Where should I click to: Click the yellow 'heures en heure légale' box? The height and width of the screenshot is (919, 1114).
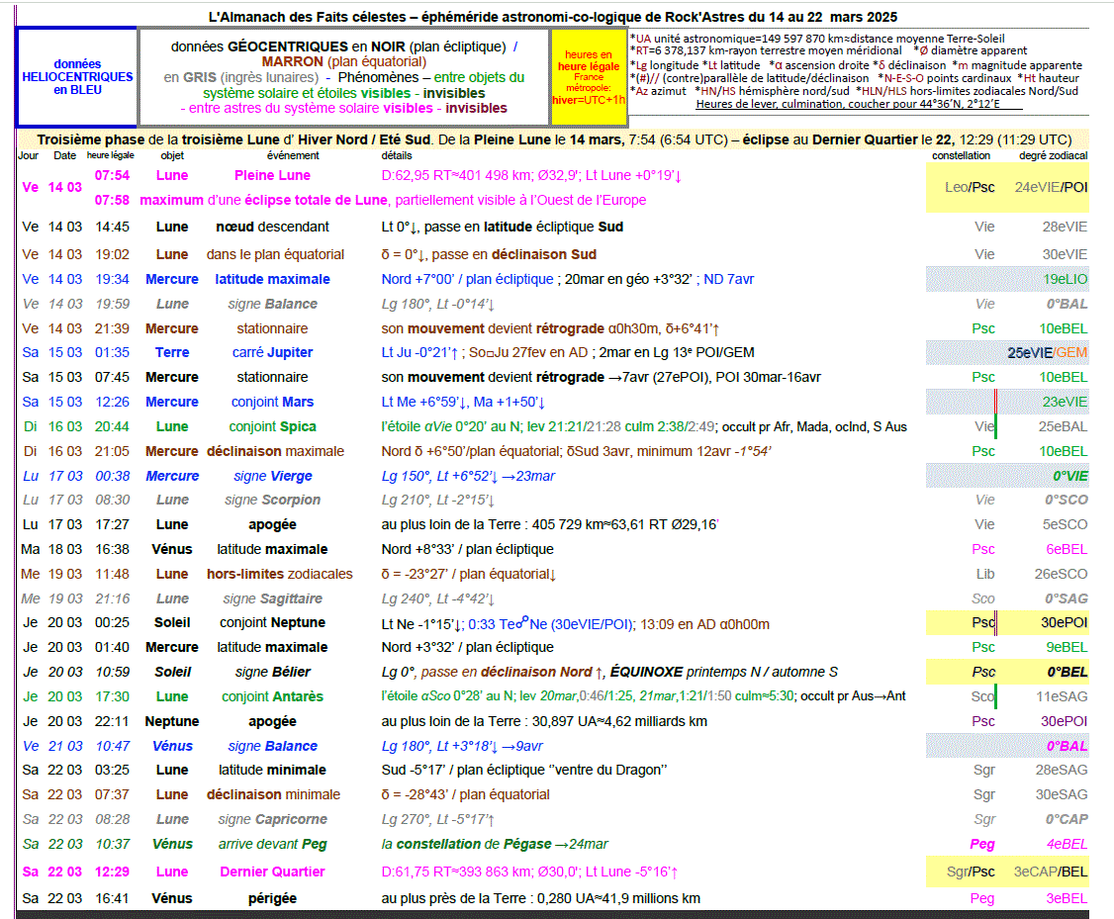[588, 77]
